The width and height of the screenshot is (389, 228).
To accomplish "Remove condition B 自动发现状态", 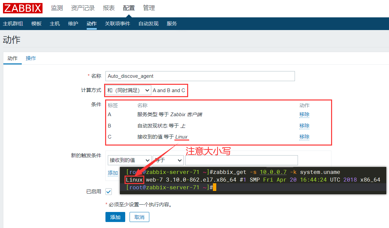I will [304, 126].
